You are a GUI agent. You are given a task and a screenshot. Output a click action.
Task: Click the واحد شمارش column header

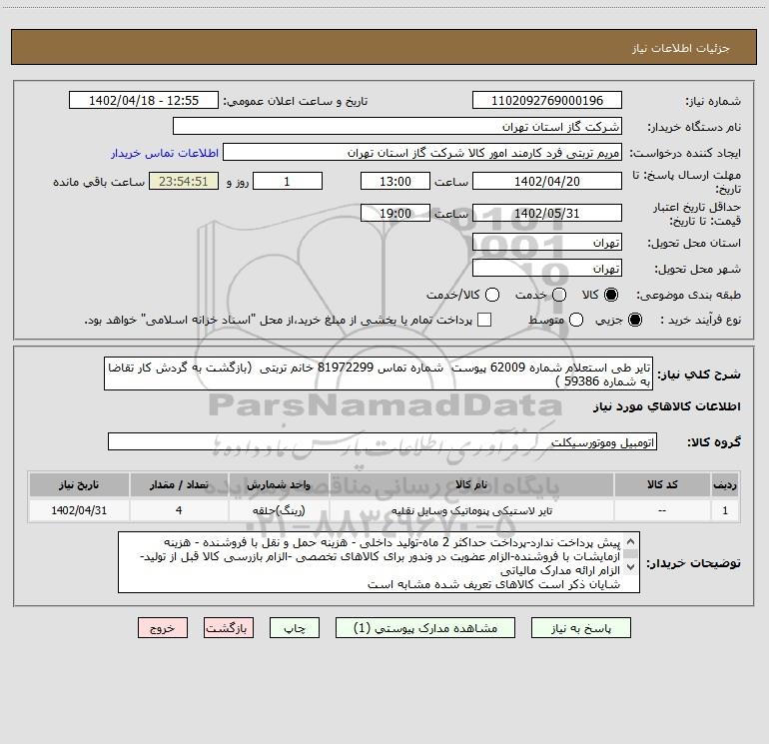click(279, 484)
